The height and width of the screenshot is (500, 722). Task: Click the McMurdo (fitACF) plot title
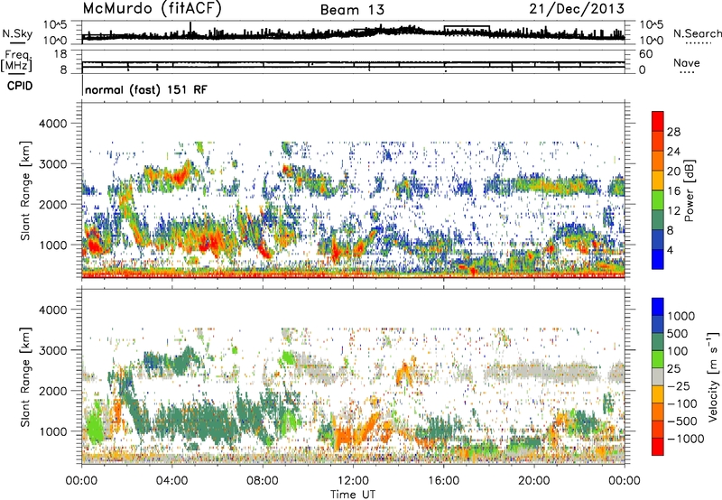click(152, 9)
